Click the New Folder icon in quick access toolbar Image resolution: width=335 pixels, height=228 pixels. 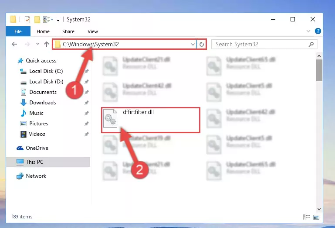pos(37,20)
